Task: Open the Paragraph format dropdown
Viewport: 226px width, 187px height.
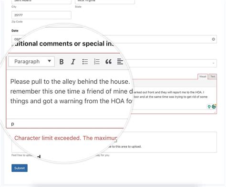Action: pos(31,61)
